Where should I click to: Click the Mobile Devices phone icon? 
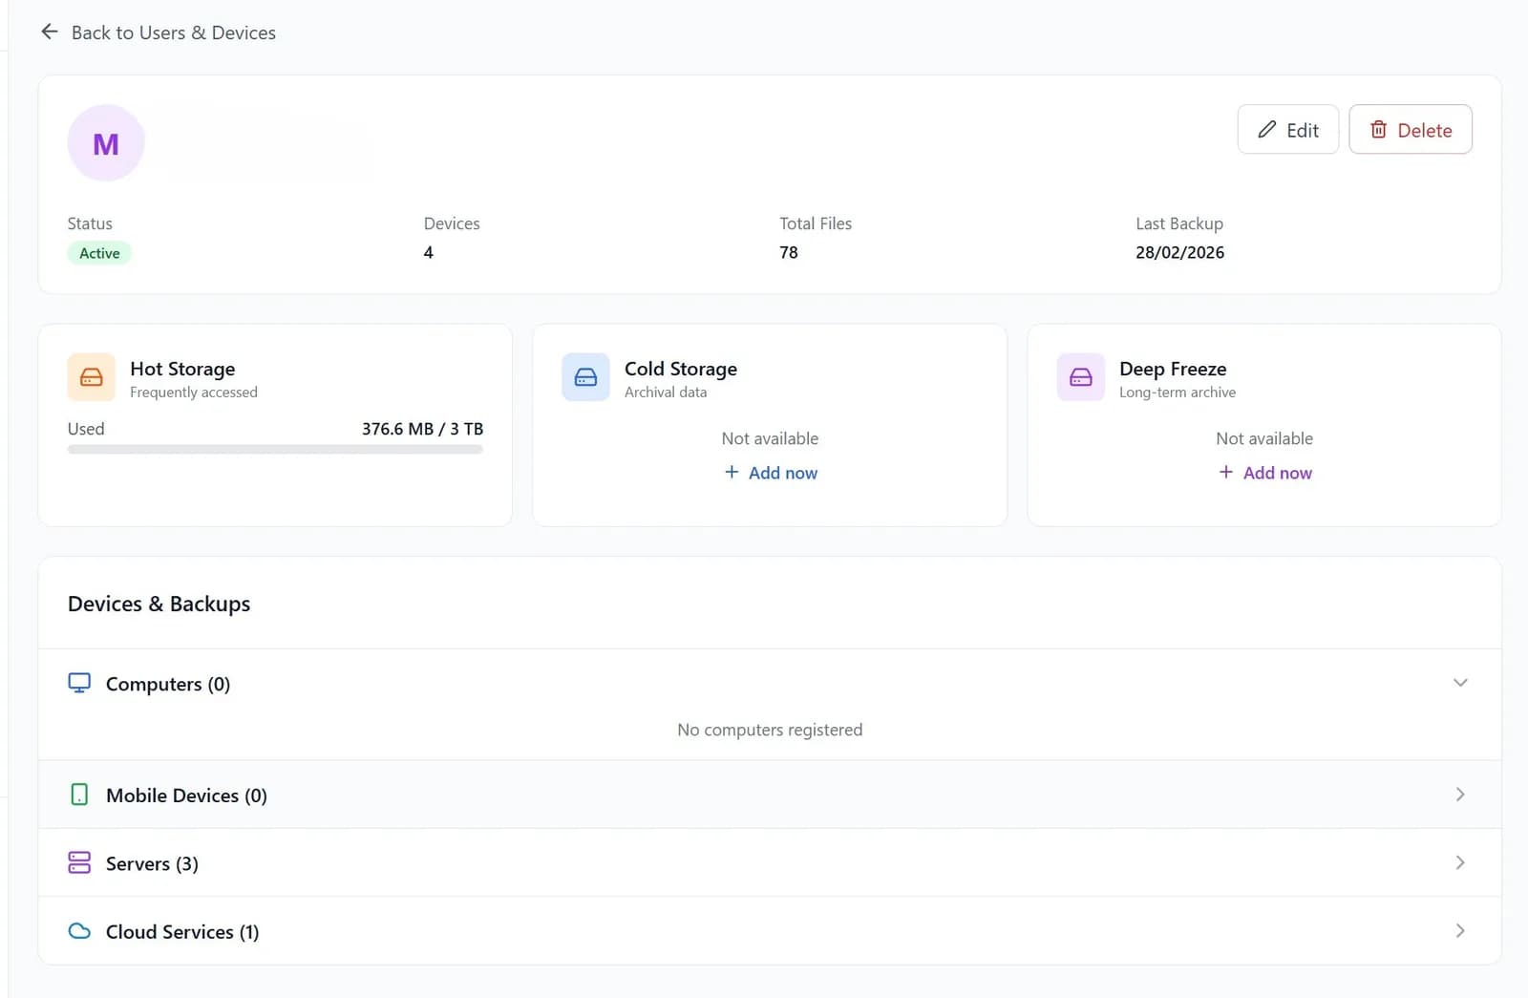80,794
